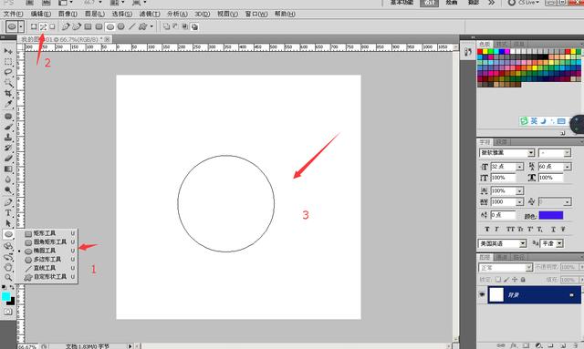584x349 pixels.
Task: Select the Brush tool
Action: point(8,127)
